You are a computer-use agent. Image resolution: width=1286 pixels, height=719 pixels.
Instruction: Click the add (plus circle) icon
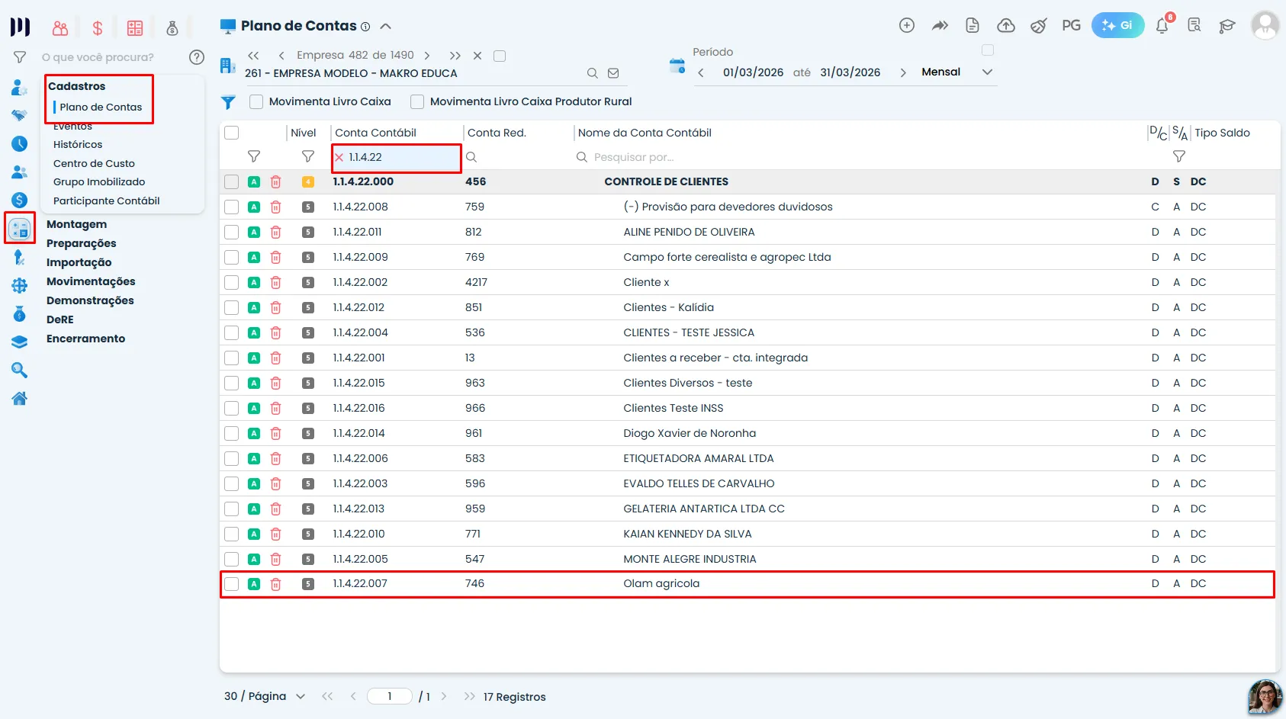click(x=906, y=26)
